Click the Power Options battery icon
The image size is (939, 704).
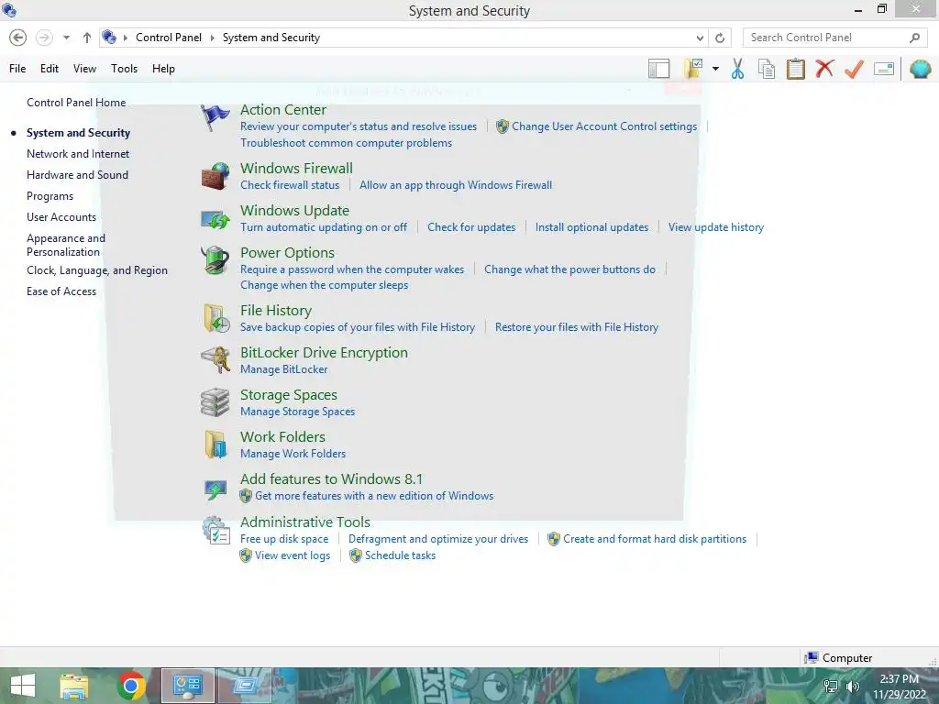click(215, 260)
